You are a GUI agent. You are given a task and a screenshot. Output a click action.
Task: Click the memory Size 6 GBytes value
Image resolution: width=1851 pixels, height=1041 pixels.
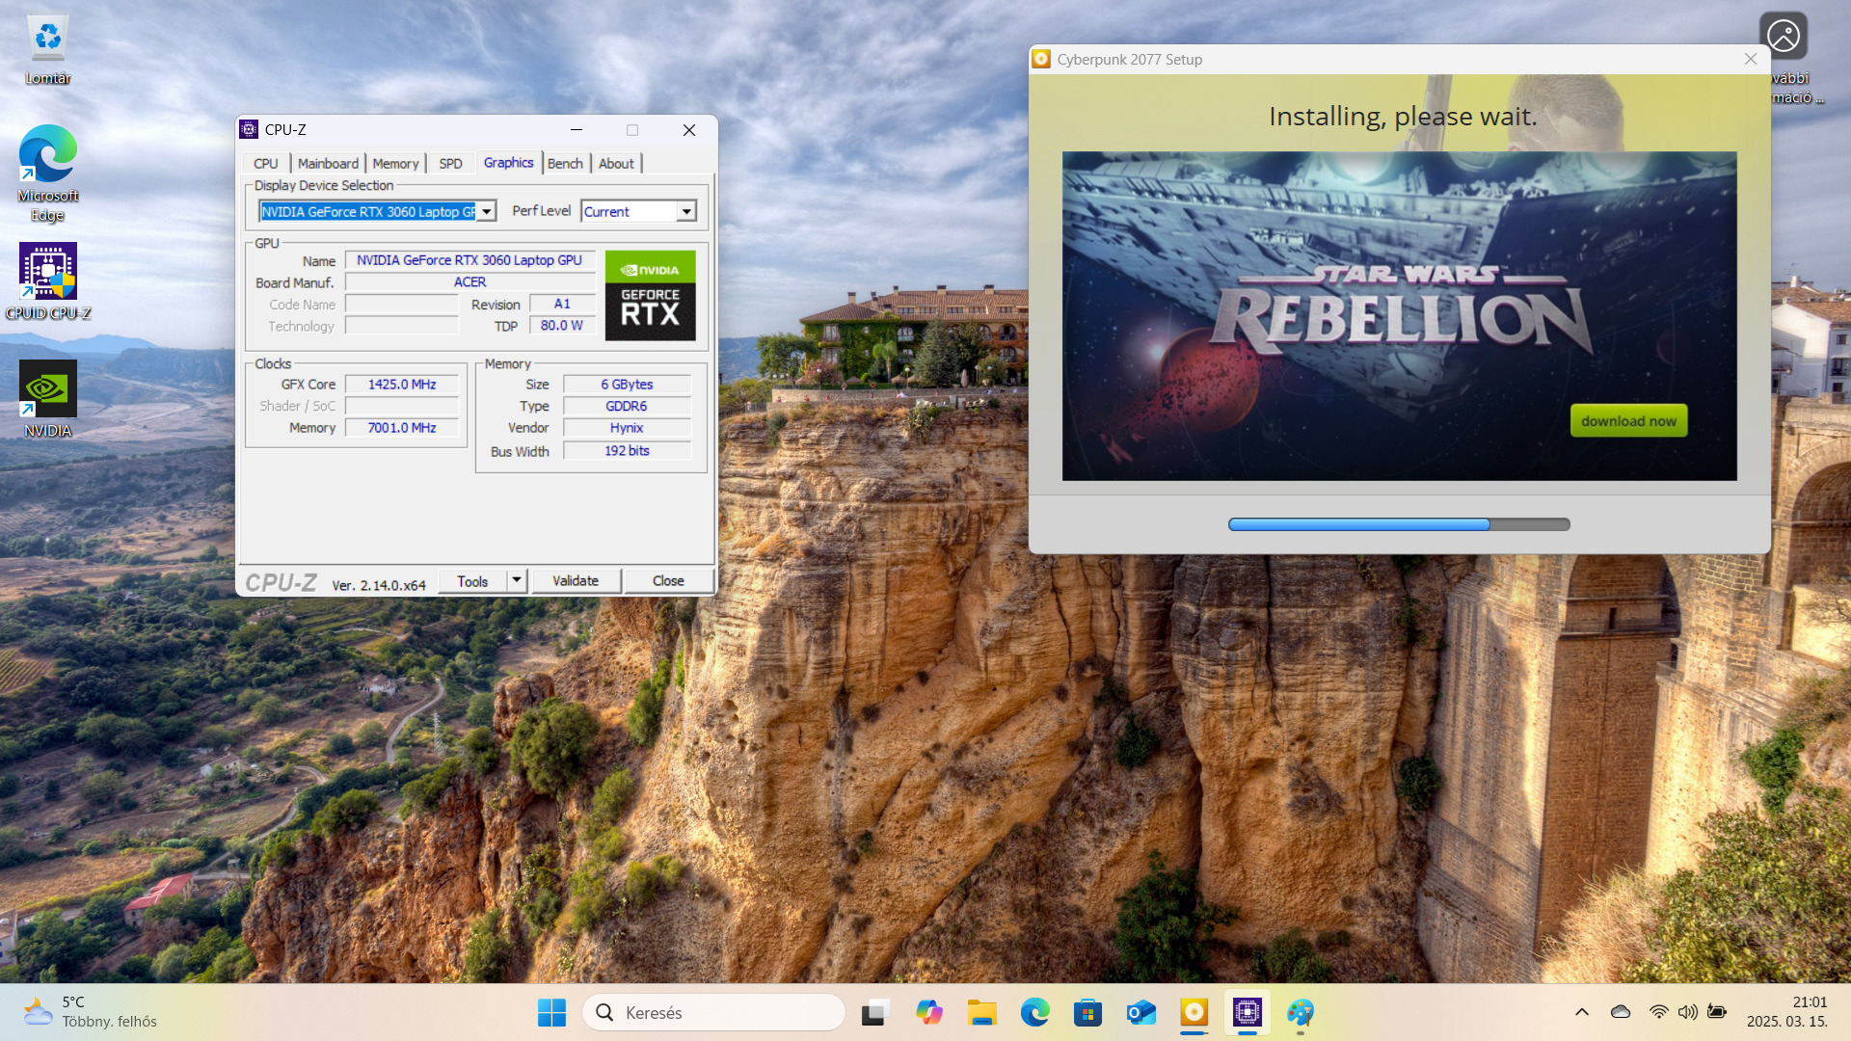pos(627,385)
